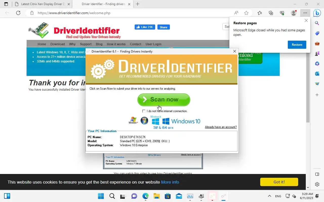The width and height of the screenshot is (324, 202).
Task: Open the 'How it works' menu item
Action: 116,44
